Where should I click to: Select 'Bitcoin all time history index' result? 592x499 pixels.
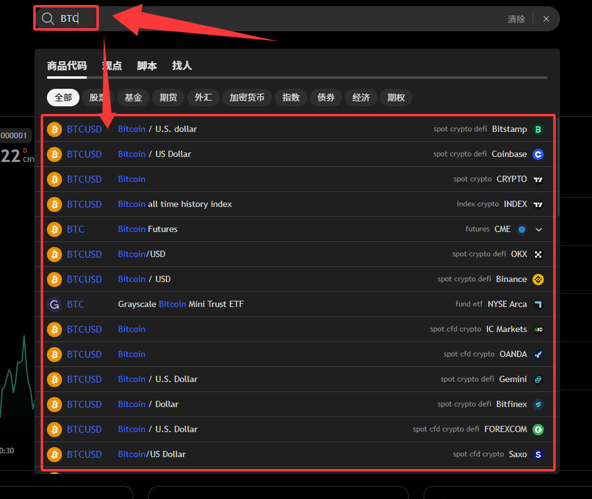tap(175, 204)
